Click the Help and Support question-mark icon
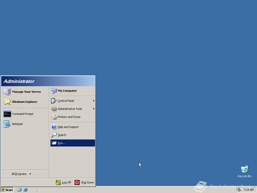The image size is (257, 193). [54, 127]
